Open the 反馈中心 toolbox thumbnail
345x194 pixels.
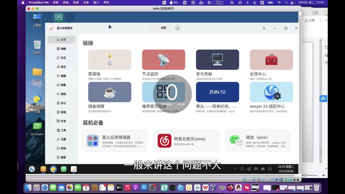tap(271, 60)
